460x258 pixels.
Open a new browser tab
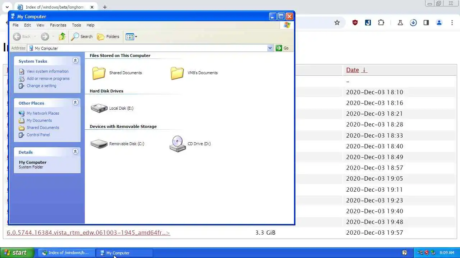tap(105, 7)
